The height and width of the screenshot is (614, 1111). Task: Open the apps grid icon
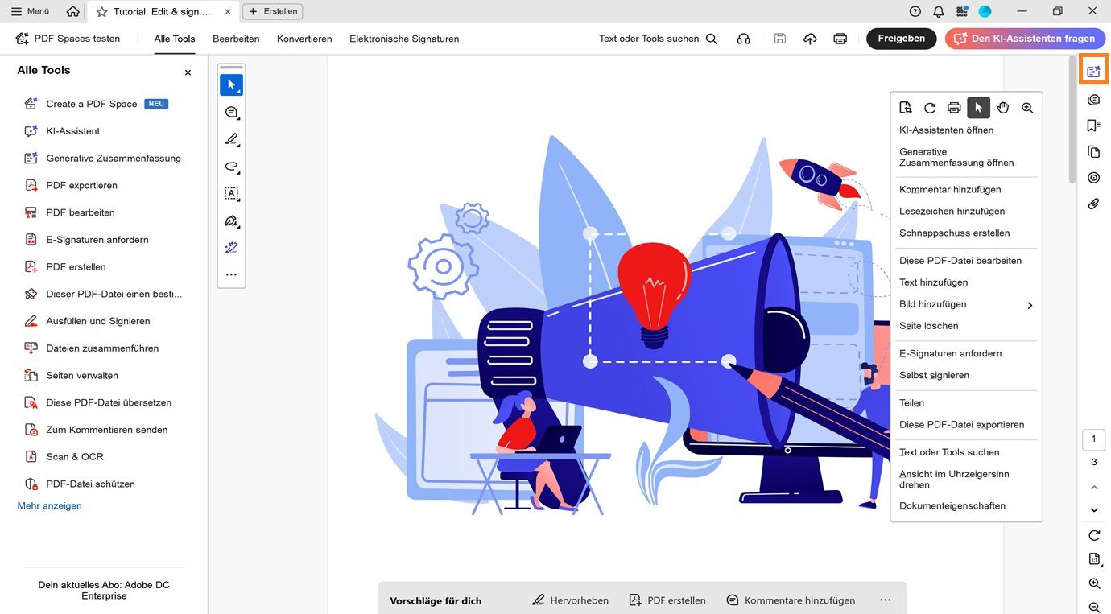962,11
